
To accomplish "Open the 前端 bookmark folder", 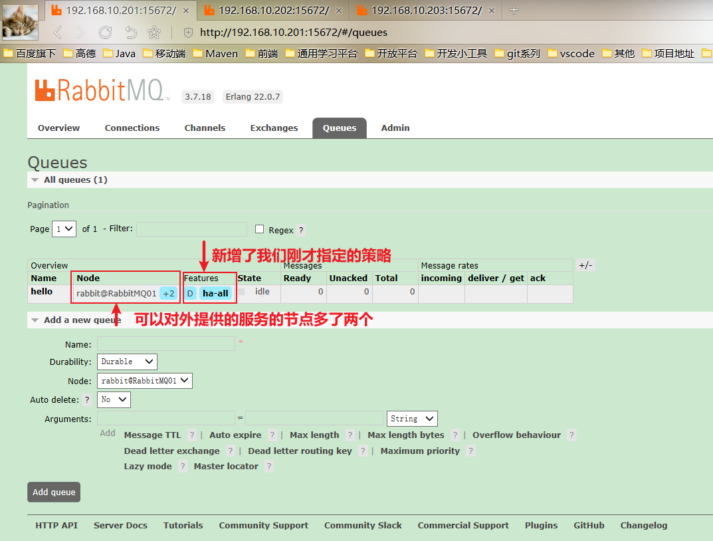I will [262, 54].
